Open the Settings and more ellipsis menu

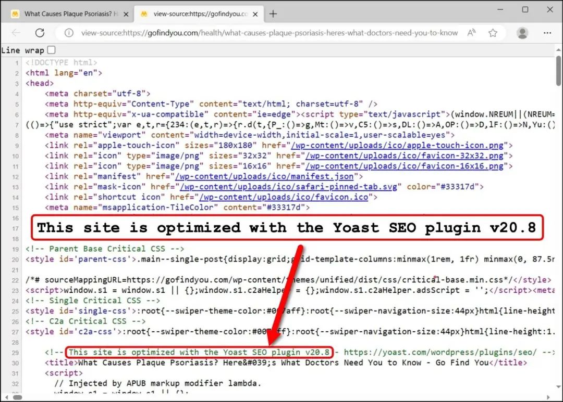547,33
